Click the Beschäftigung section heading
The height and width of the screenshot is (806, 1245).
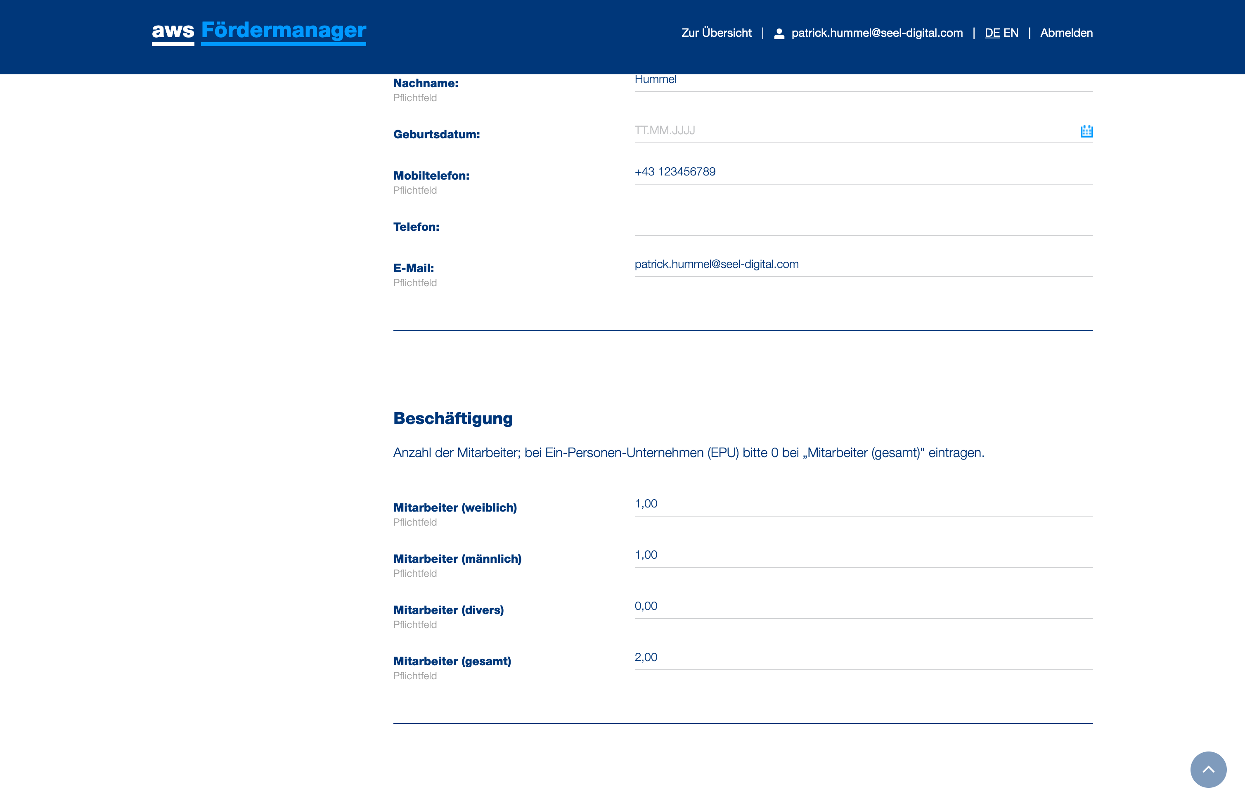click(453, 418)
